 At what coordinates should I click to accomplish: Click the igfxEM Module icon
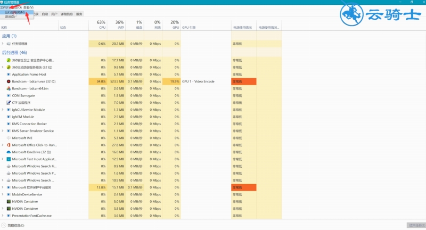pyautogui.click(x=9, y=117)
